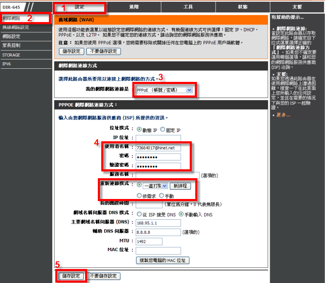The width and height of the screenshot is (325, 283).
Task: Switch to the 工具 (Tools) tab
Action: 188,7
